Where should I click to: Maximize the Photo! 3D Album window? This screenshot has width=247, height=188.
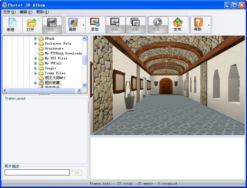pos(235,5)
